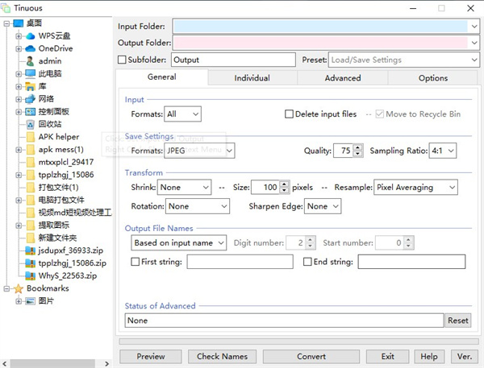Click the End string text field

[411, 262]
